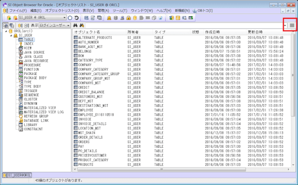Toggle the second view mode icon
The height and width of the screenshot is (185, 298).
click(12, 25)
